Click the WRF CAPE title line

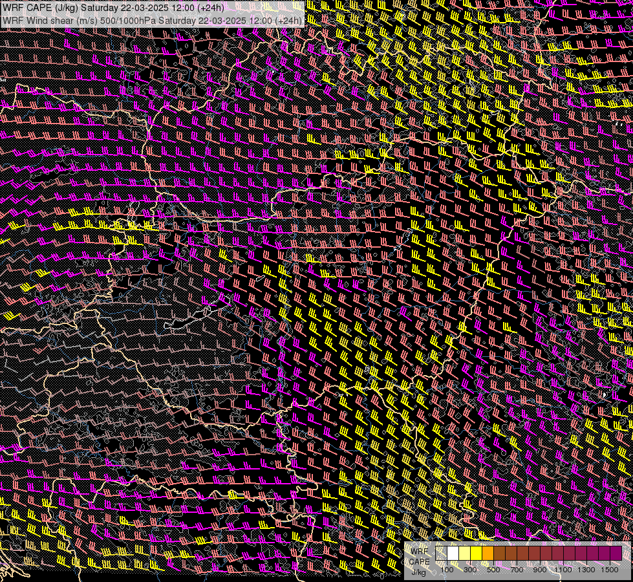[113, 8]
